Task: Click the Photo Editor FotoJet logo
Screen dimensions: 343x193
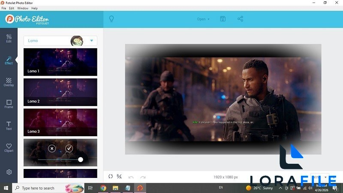Action: click(x=27, y=19)
